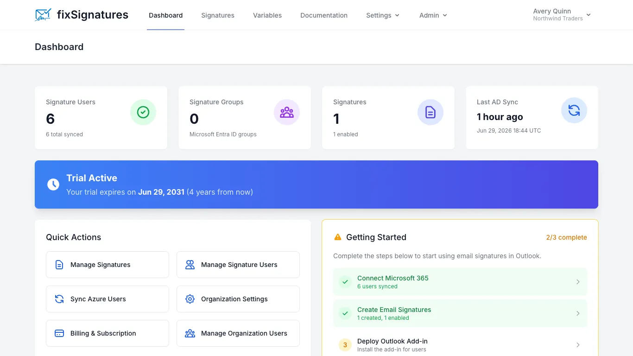
Task: Open the Variables tab
Action: [x=267, y=15]
